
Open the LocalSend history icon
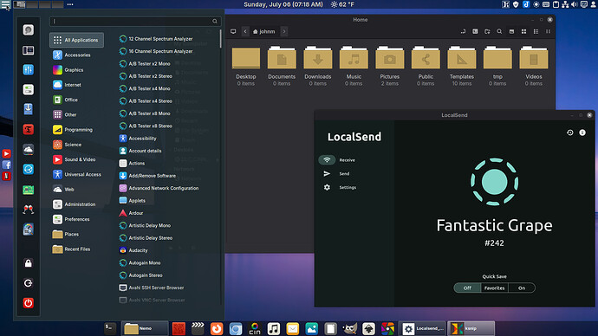pyautogui.click(x=569, y=132)
